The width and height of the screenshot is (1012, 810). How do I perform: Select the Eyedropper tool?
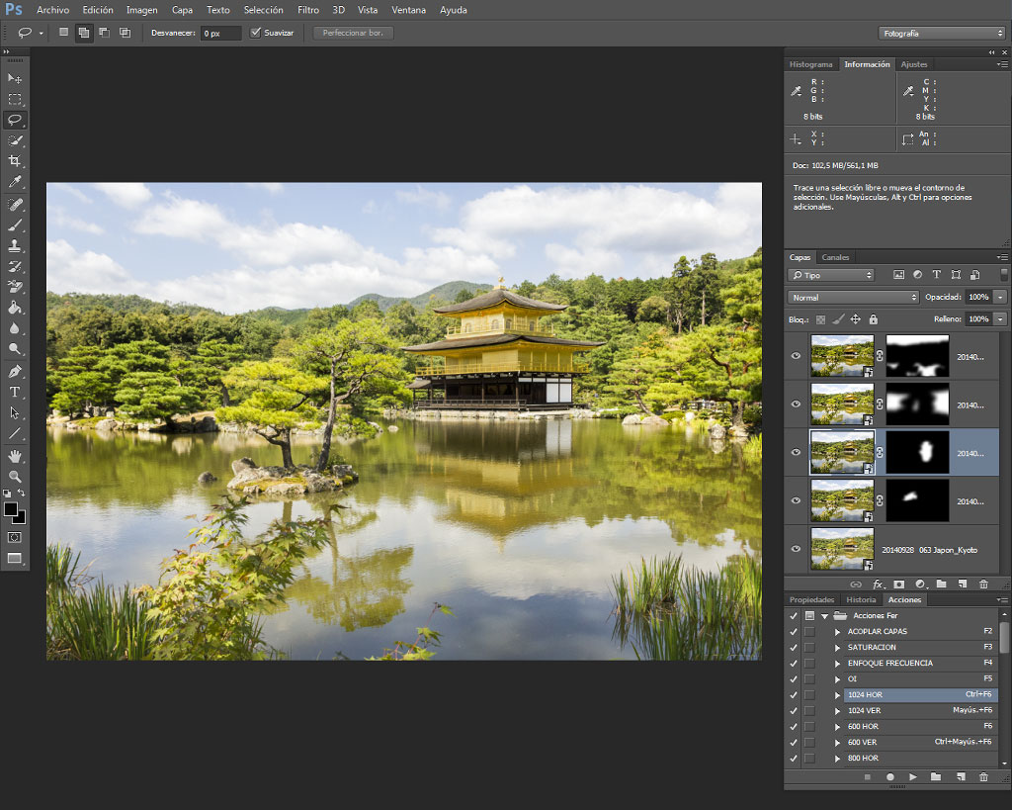pos(15,182)
